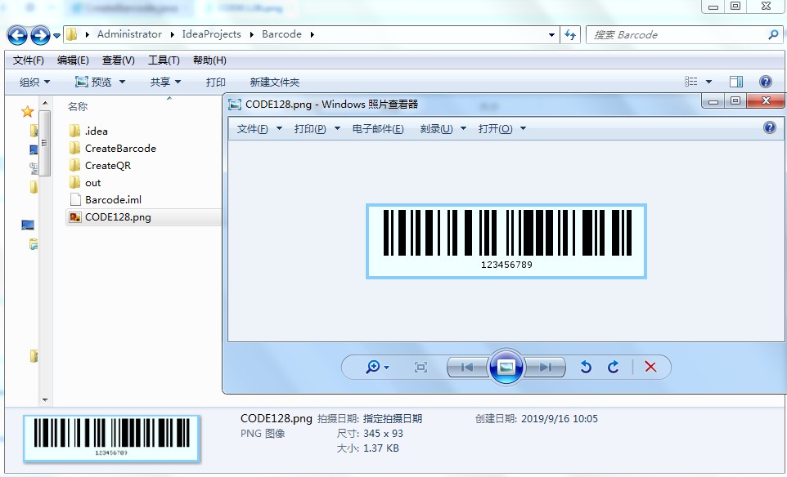Click 电子邮件(E) in Photo Viewer
Screen dimensions: 787x477
[378, 129]
